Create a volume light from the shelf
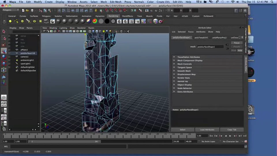This screenshot has height=156, width=277. point(40,21)
